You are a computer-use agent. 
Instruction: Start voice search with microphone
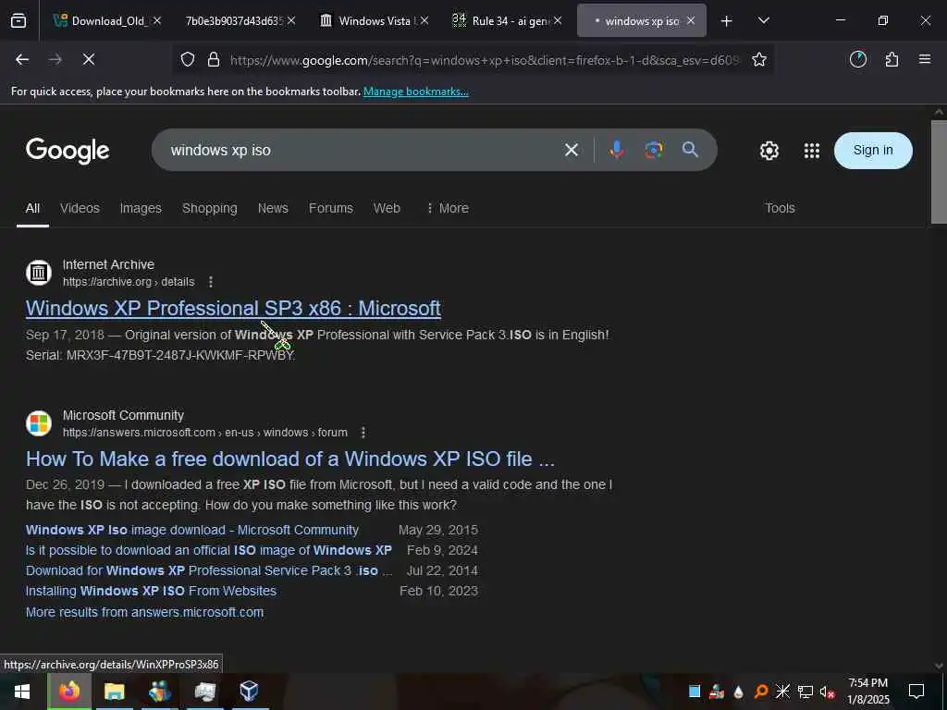616,150
